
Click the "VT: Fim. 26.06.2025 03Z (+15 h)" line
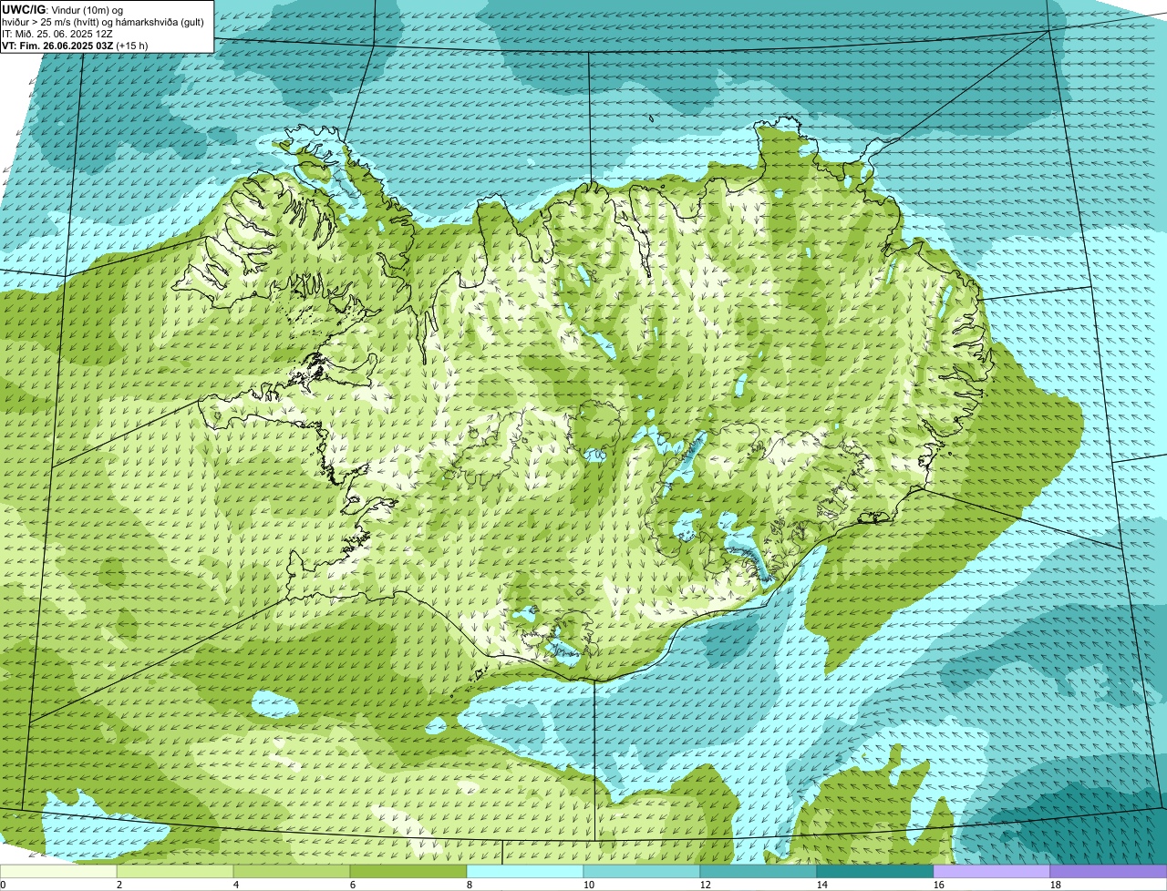tap(75, 45)
